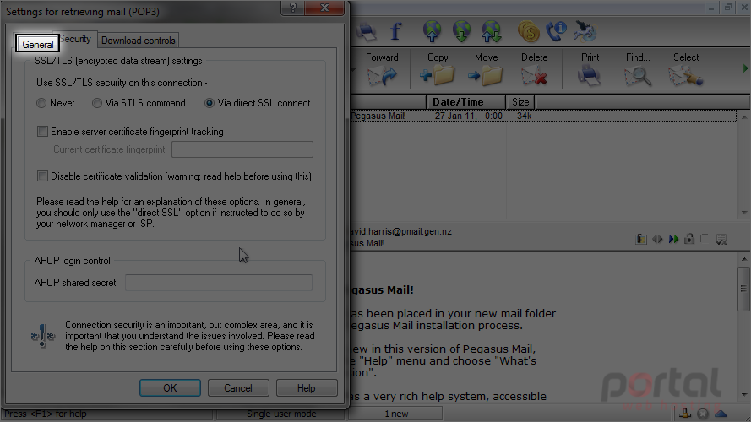The height and width of the screenshot is (422, 751).
Task: Click the 'Pegasus Mail!' subject cell
Action: click(x=378, y=116)
